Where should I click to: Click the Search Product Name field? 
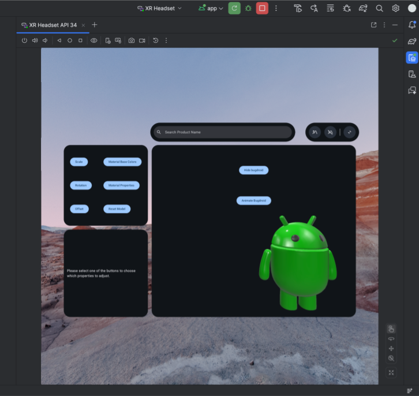coord(222,132)
